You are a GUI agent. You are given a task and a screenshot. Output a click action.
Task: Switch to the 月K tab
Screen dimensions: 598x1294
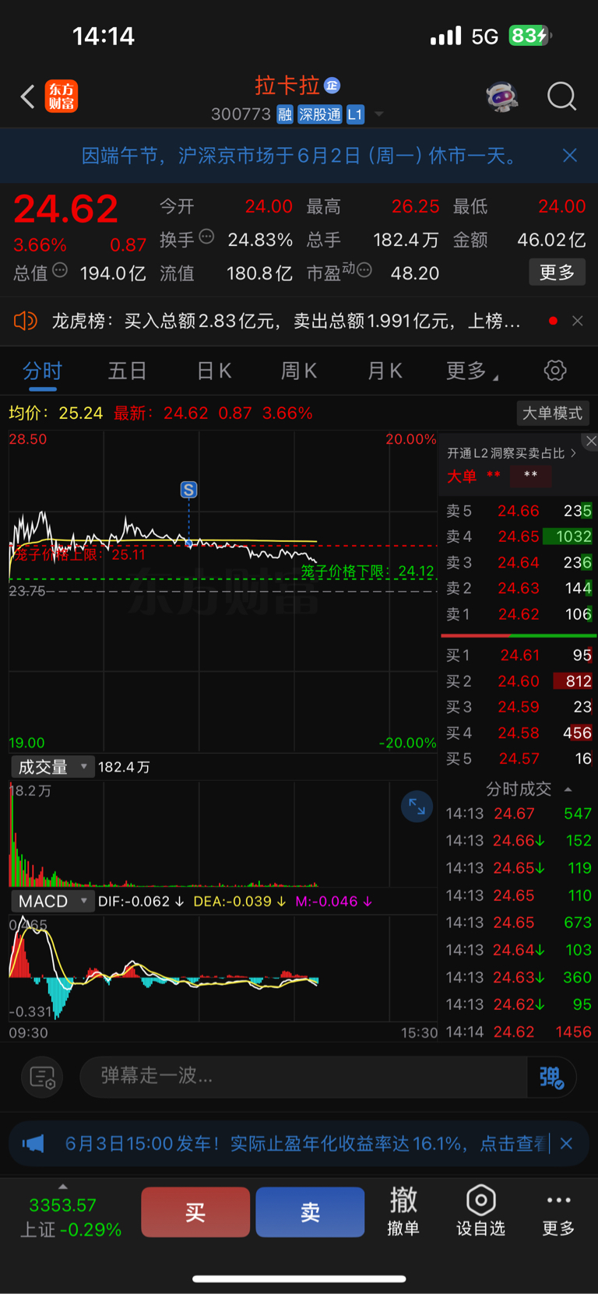385,371
